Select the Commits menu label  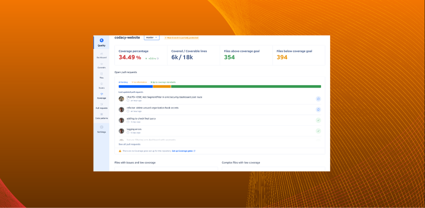(x=102, y=68)
